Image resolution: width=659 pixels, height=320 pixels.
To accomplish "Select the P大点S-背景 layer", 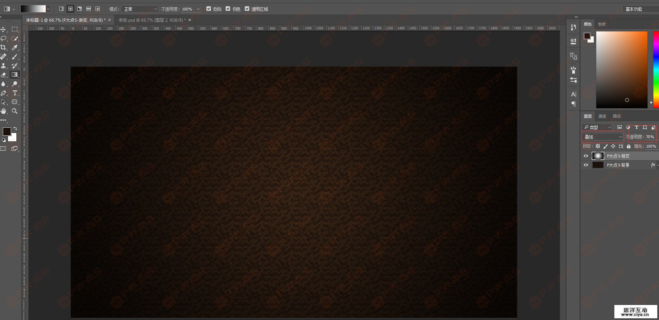I will click(x=618, y=165).
